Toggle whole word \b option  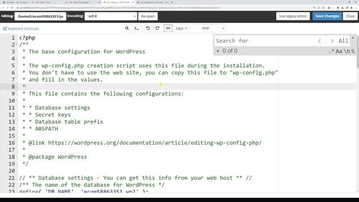coord(347,51)
